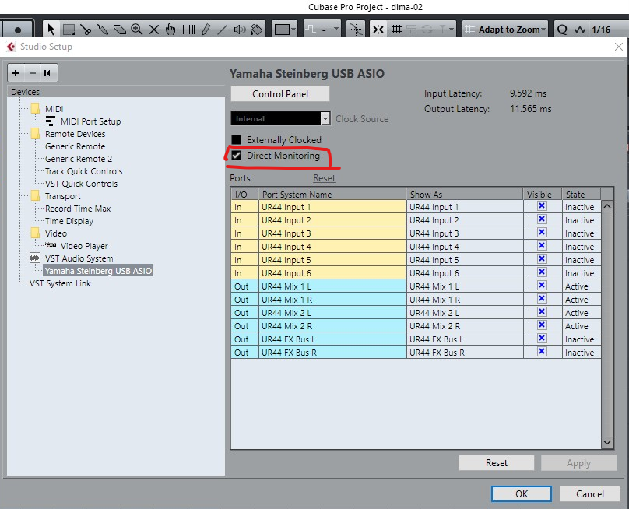Image resolution: width=629 pixels, height=509 pixels.
Task: Select the Object Selection arrow tool
Action: pos(51,30)
